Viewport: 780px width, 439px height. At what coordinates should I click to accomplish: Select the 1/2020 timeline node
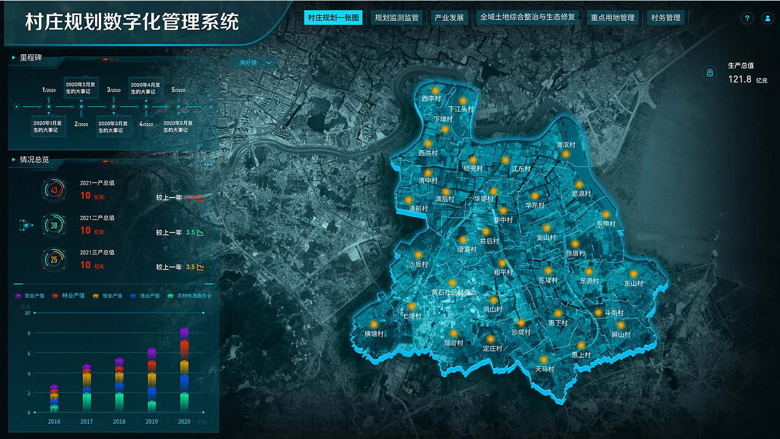49,107
